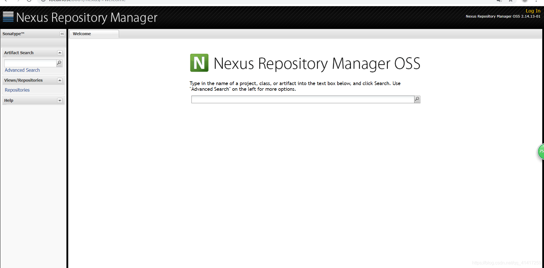This screenshot has width=544, height=268.
Task: Click the sidebar artifact search input
Action: click(x=30, y=63)
